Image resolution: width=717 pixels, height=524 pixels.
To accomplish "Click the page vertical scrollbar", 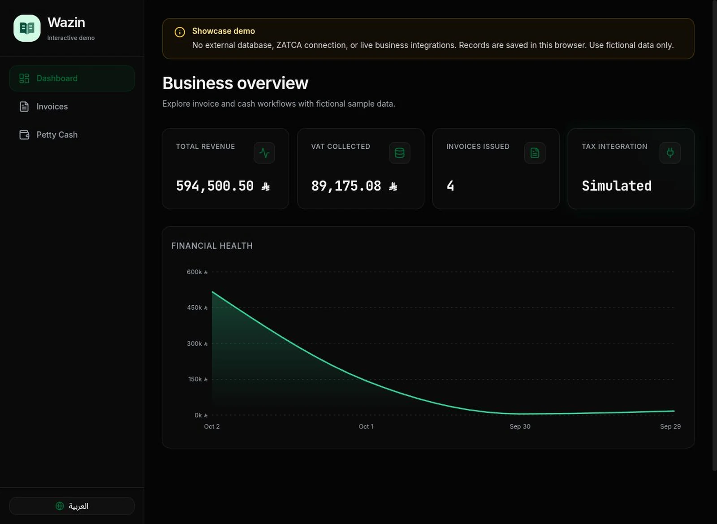I will click(714, 235).
